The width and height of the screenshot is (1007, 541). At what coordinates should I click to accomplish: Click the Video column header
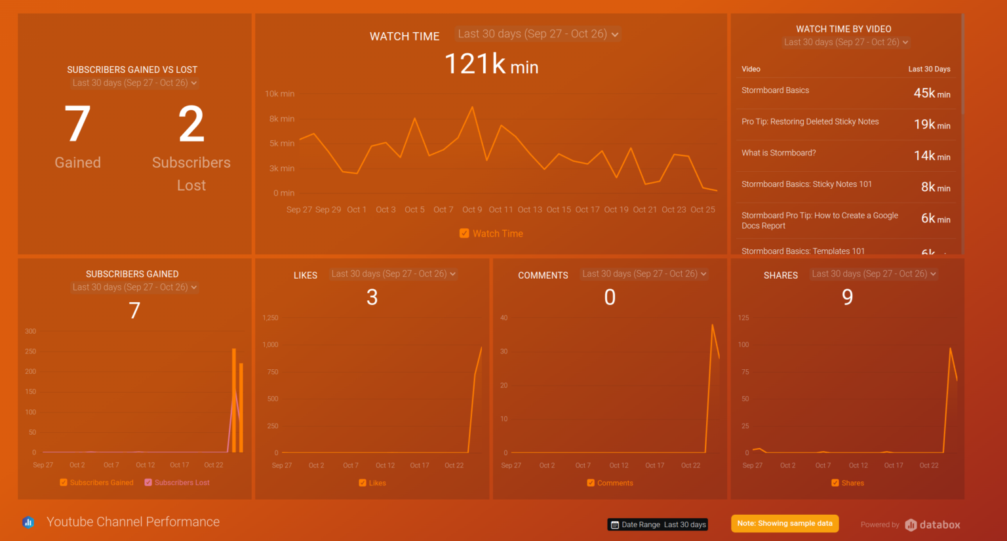tap(750, 69)
